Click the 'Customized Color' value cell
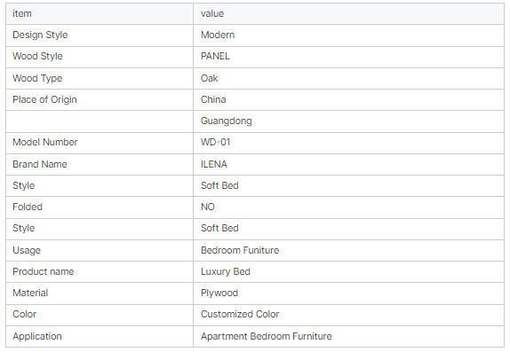Screen dimensions: 510x352 (x=348, y=315)
